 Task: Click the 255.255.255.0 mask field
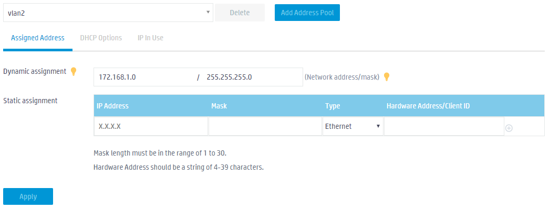[253, 77]
